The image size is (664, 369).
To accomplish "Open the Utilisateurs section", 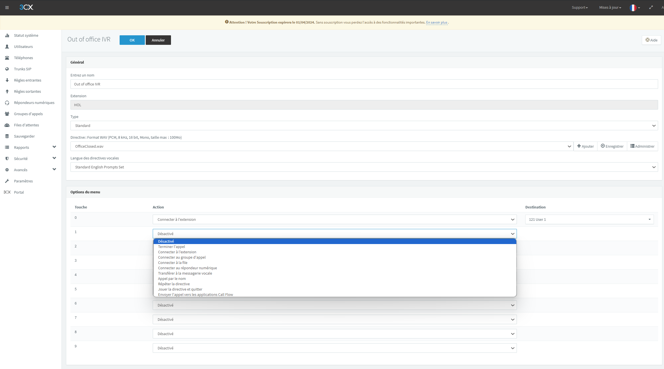I will click(x=23, y=47).
